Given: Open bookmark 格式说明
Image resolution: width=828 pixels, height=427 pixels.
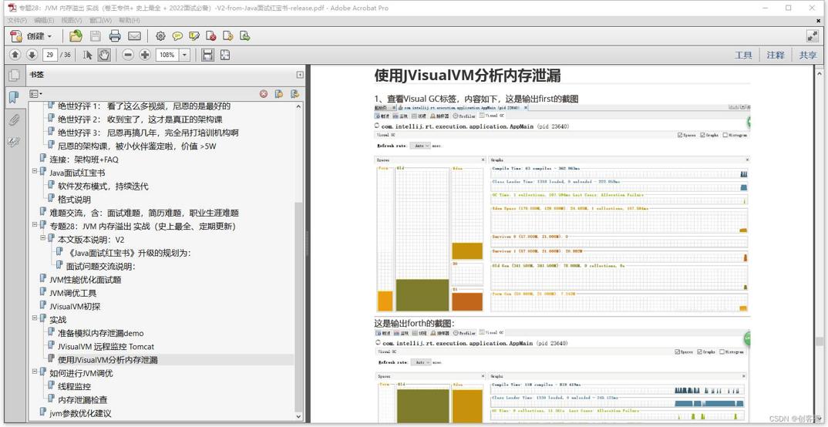Looking at the screenshot, I should click(74, 200).
